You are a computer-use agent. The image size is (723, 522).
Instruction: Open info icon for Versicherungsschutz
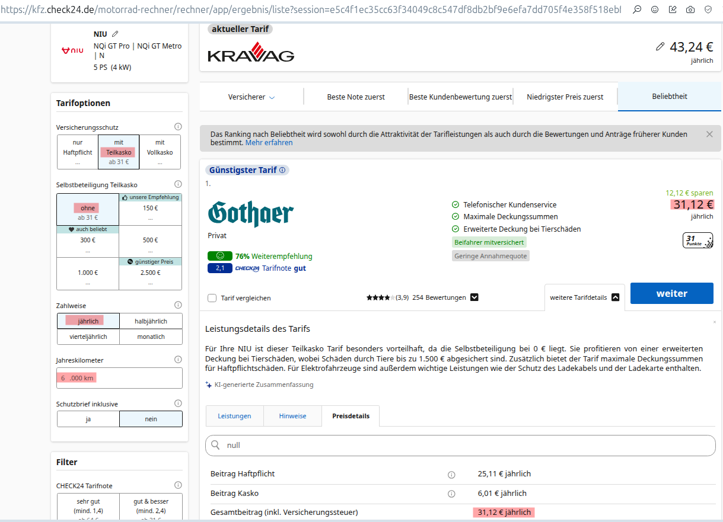click(178, 127)
